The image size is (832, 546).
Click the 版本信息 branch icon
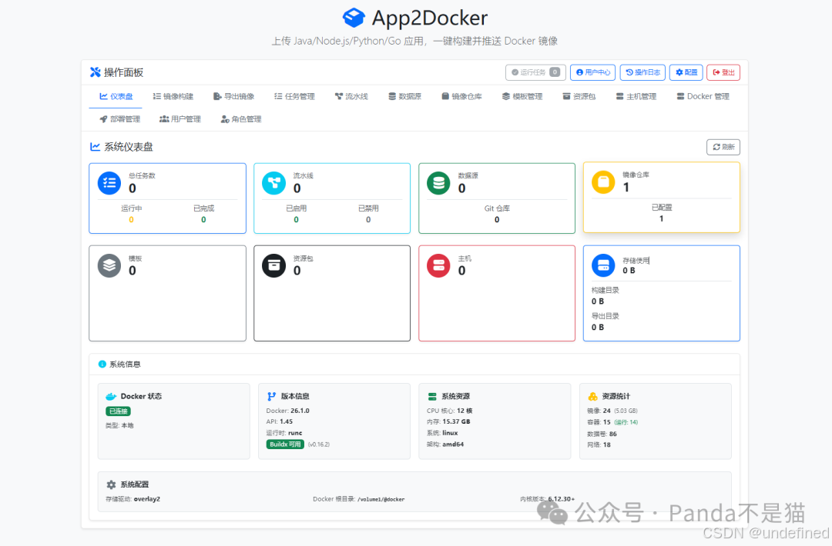[272, 396]
